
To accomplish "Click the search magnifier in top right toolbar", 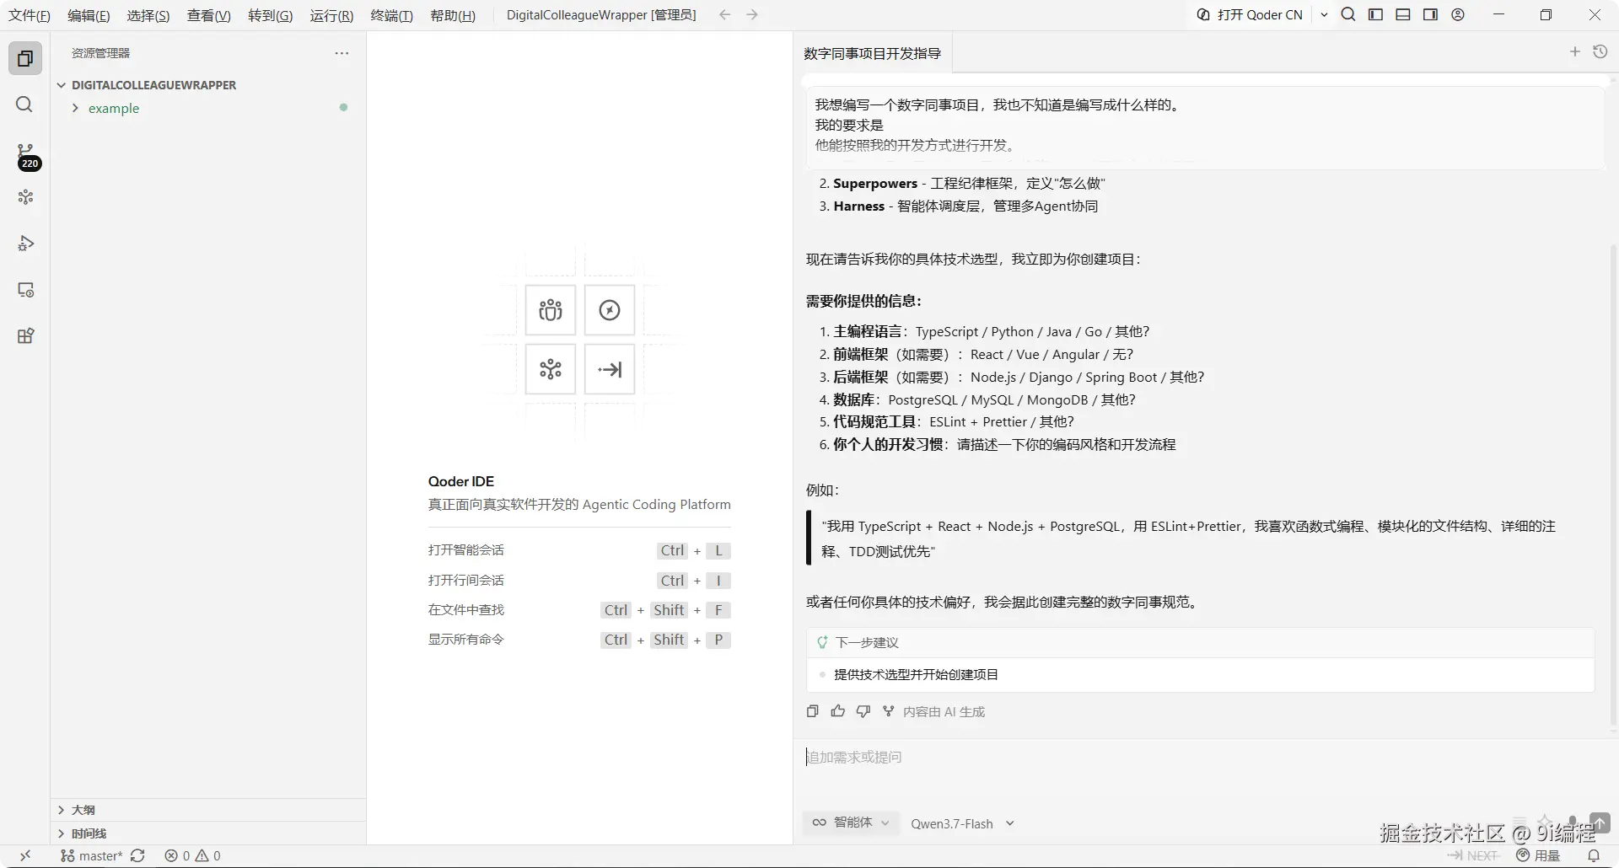I will click(1348, 14).
